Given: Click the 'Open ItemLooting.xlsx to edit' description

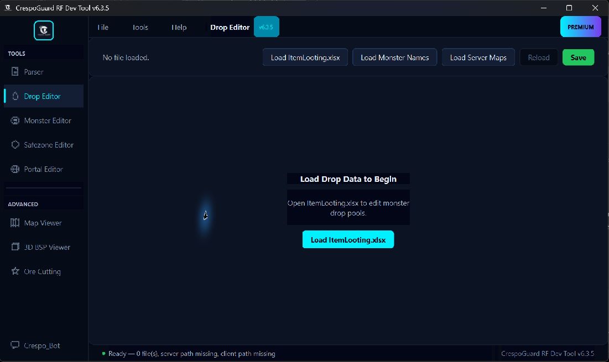Looking at the screenshot, I should tap(348, 208).
